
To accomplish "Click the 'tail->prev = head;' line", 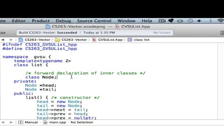I will coord(62,114).
